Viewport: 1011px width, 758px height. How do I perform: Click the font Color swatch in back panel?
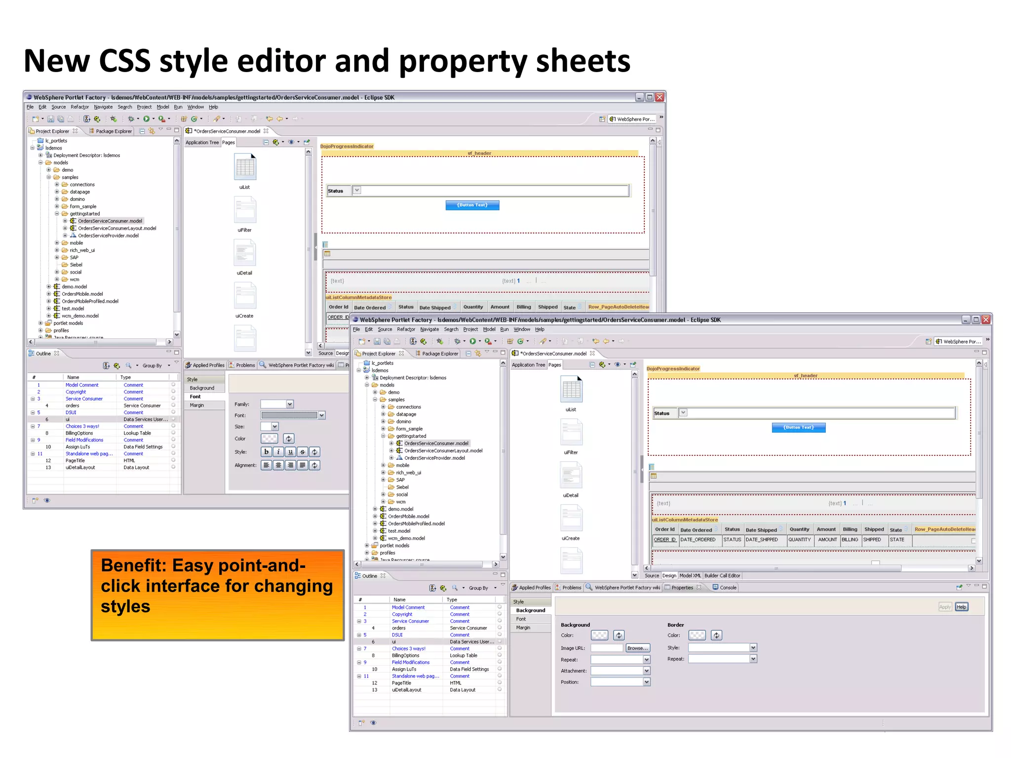click(270, 439)
